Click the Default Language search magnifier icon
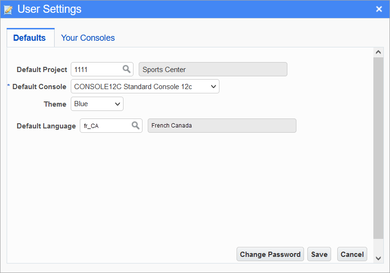This screenshot has width=390, height=273. 135,125
